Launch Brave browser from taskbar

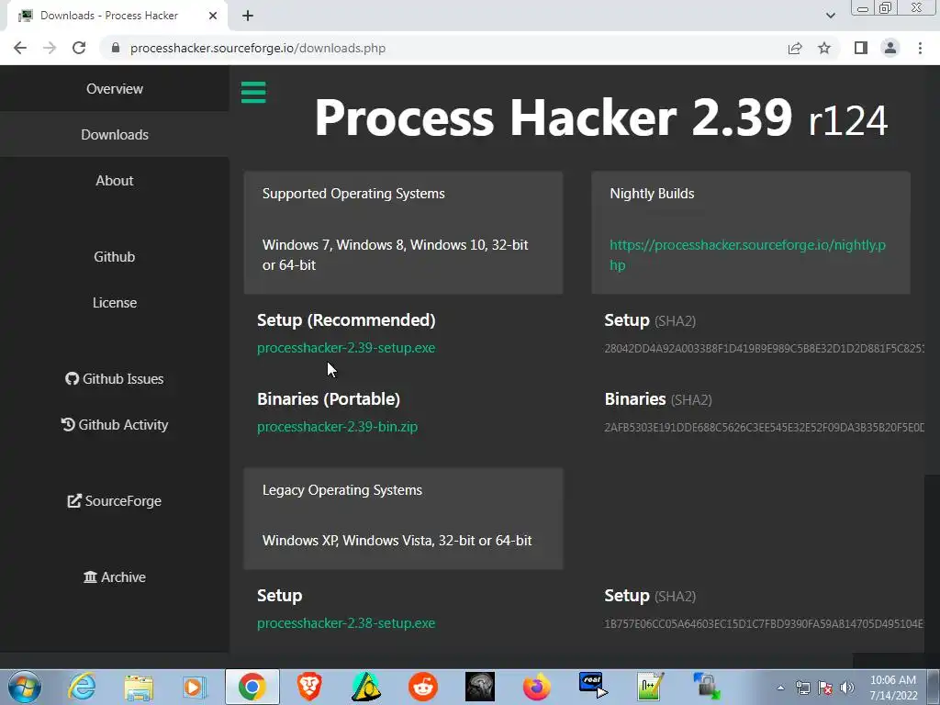309,687
